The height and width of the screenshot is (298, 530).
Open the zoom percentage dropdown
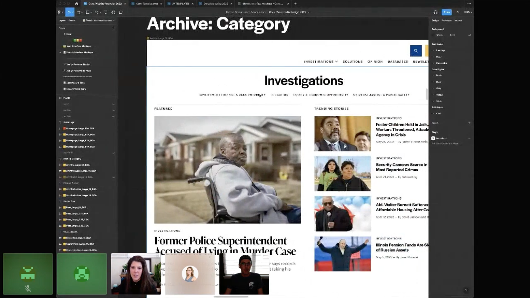468,12
